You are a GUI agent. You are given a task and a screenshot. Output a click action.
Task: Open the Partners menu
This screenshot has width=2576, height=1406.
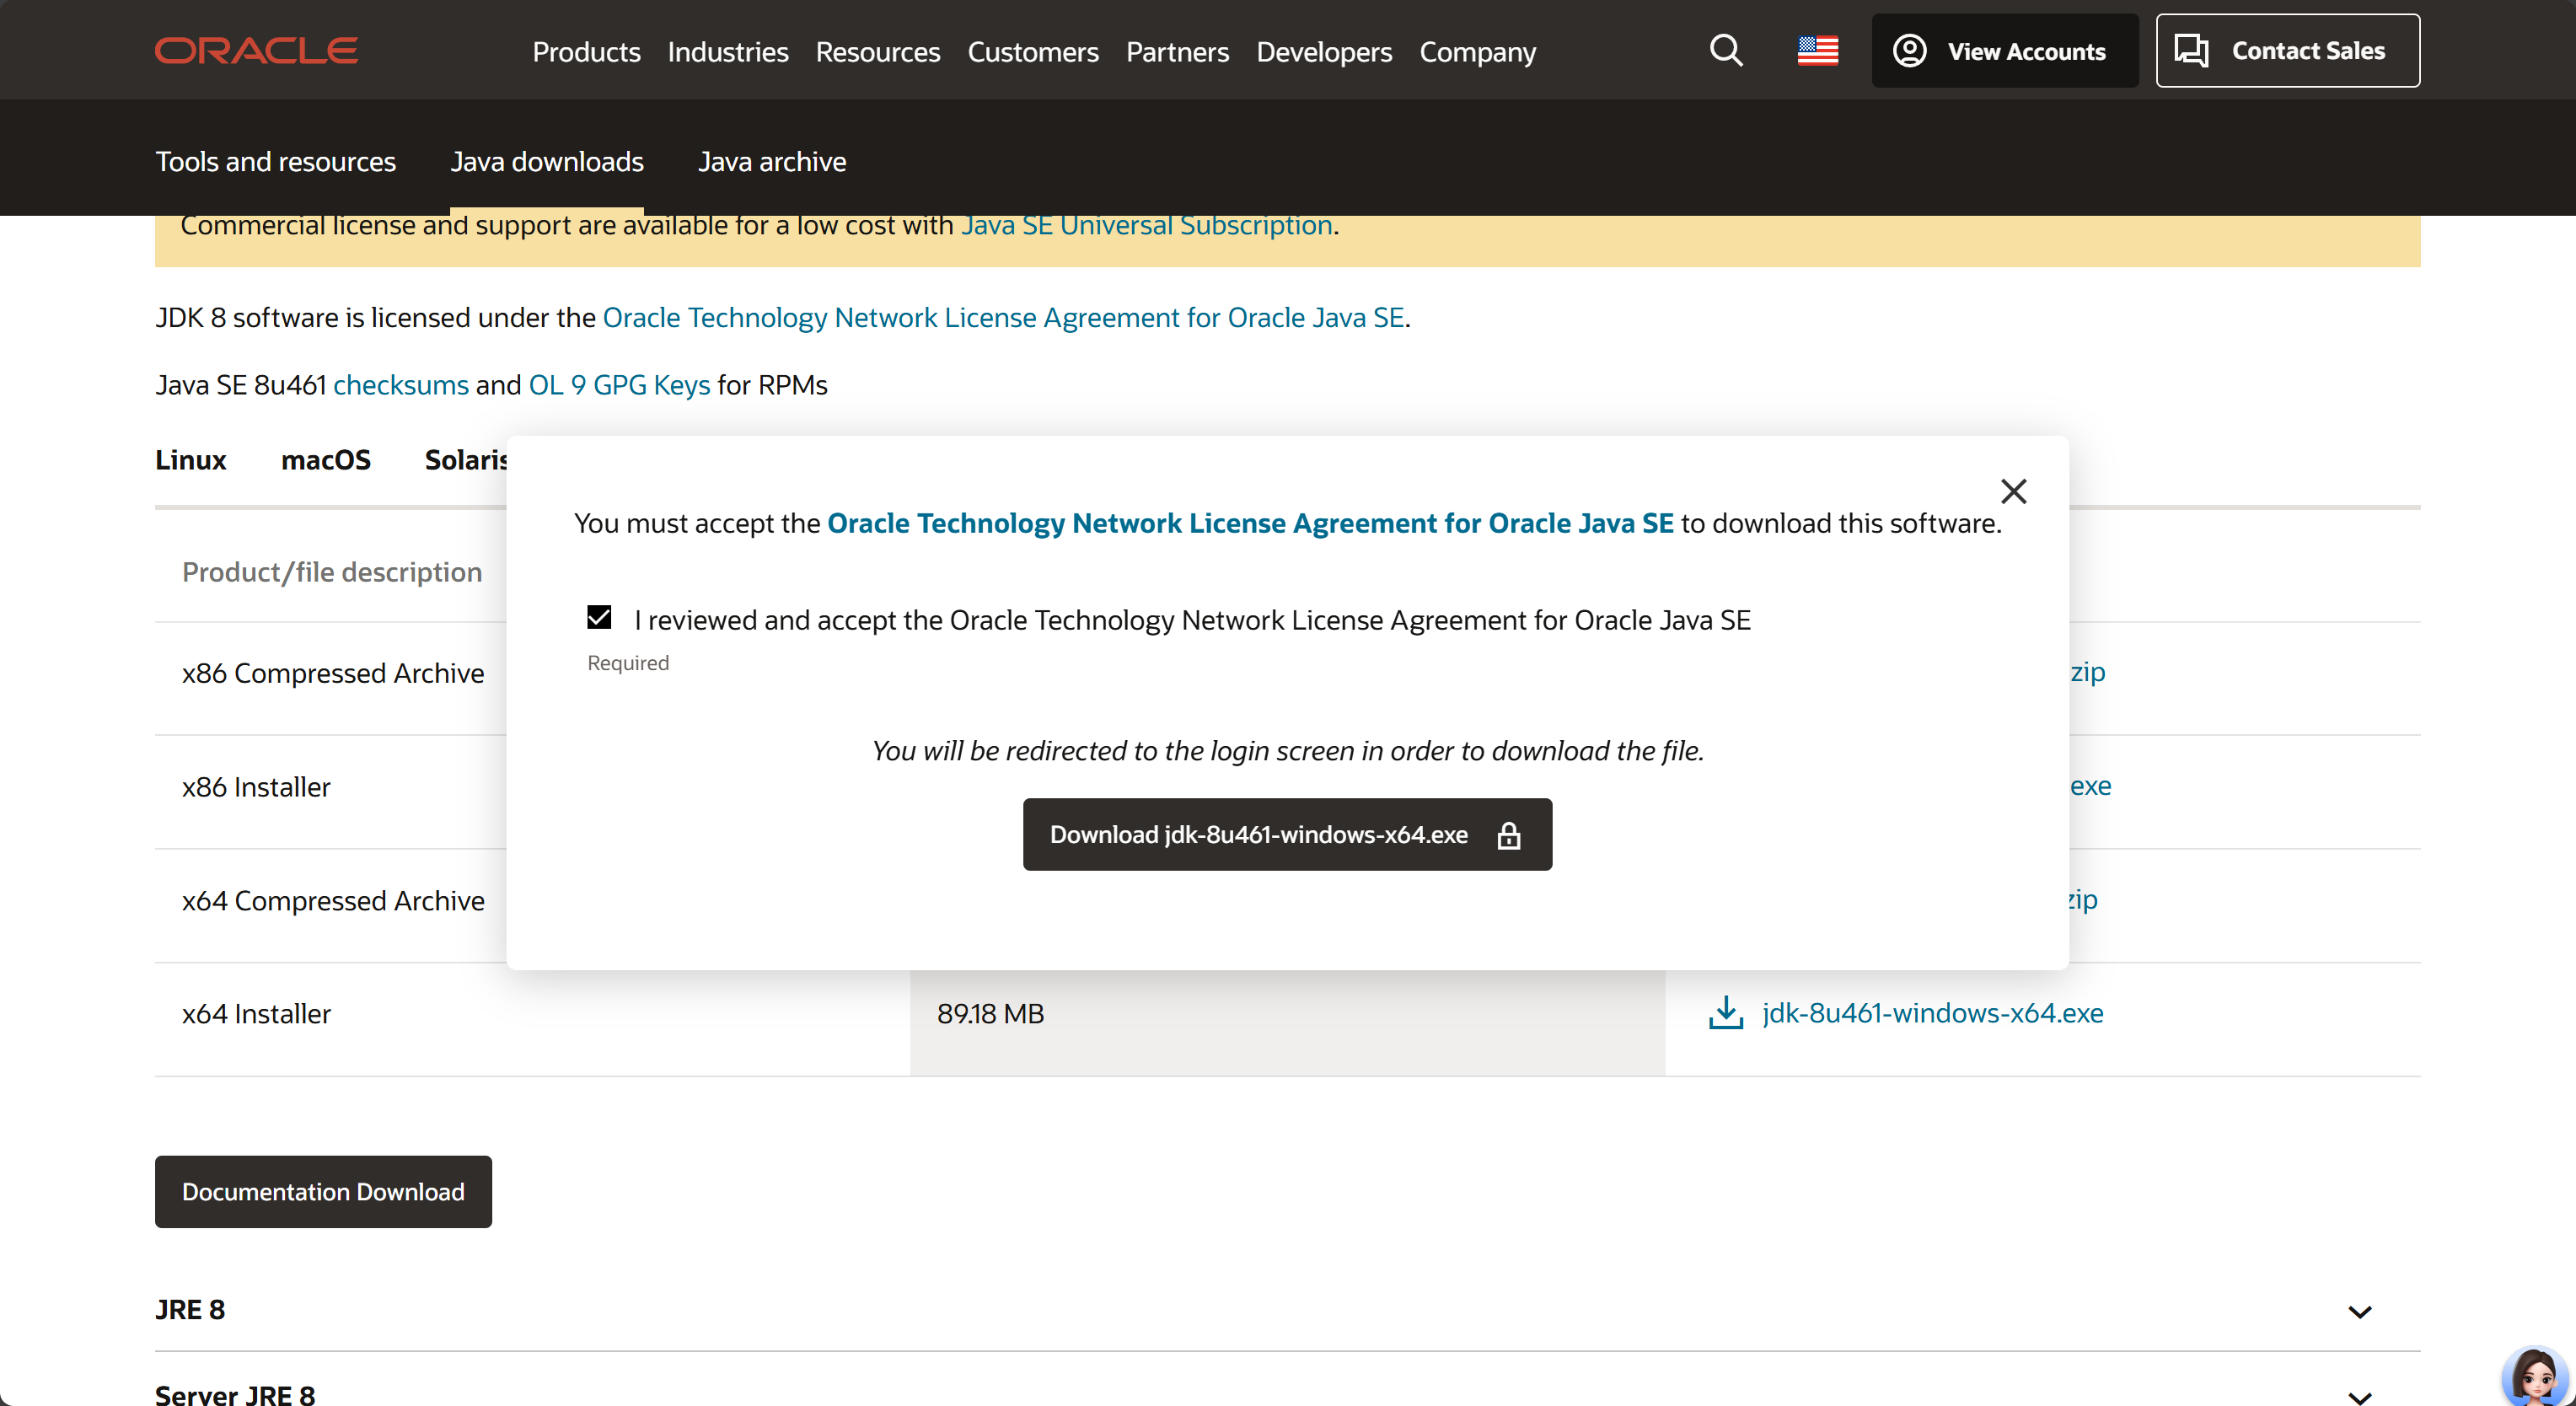1177,51
